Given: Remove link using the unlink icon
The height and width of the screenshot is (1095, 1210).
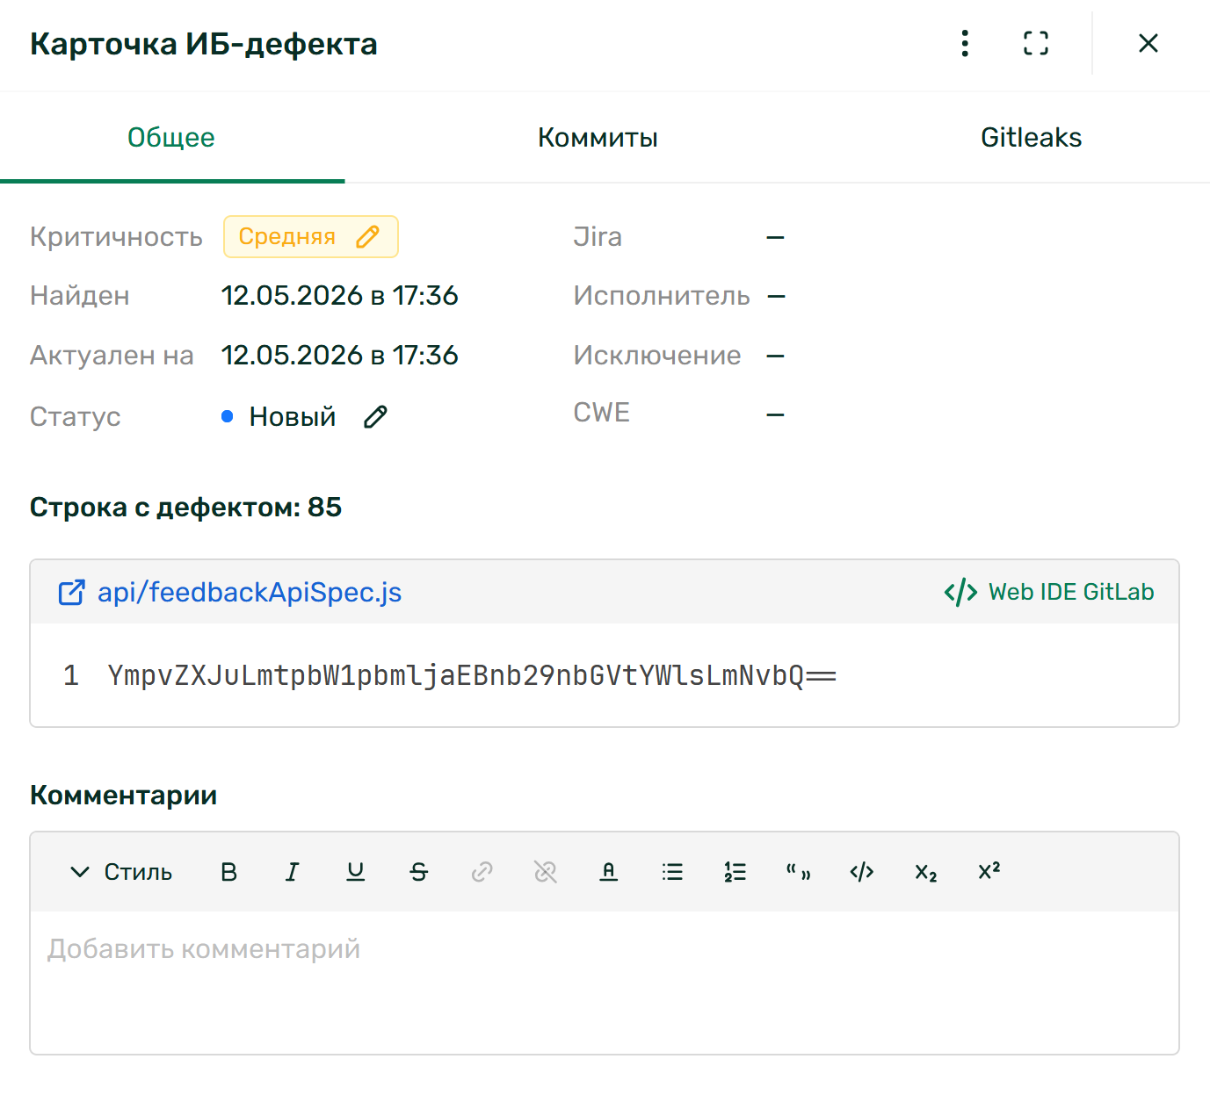Looking at the screenshot, I should (546, 872).
